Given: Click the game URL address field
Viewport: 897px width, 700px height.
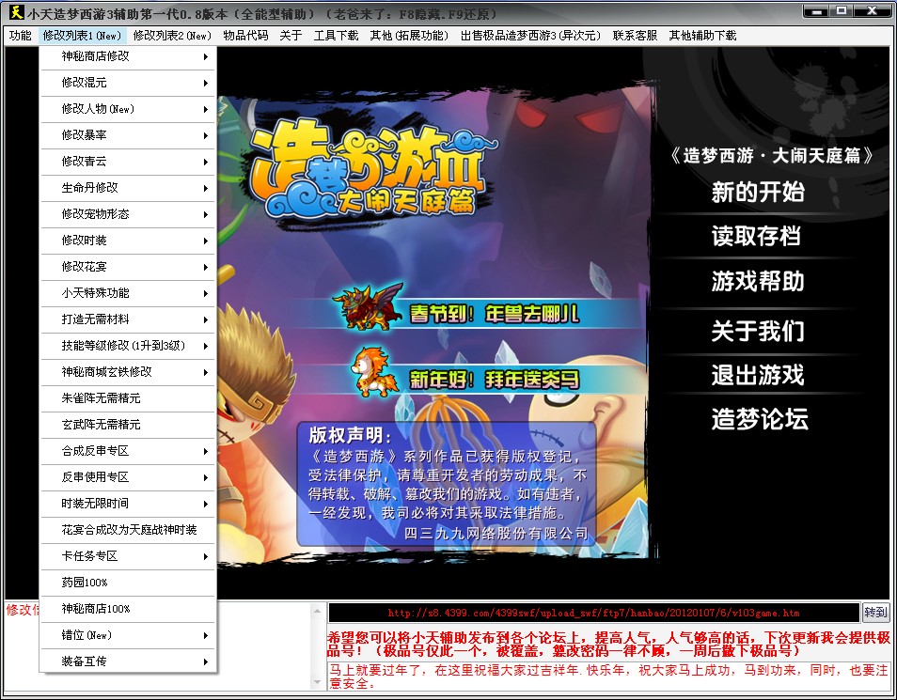Looking at the screenshot, I should 594,613.
